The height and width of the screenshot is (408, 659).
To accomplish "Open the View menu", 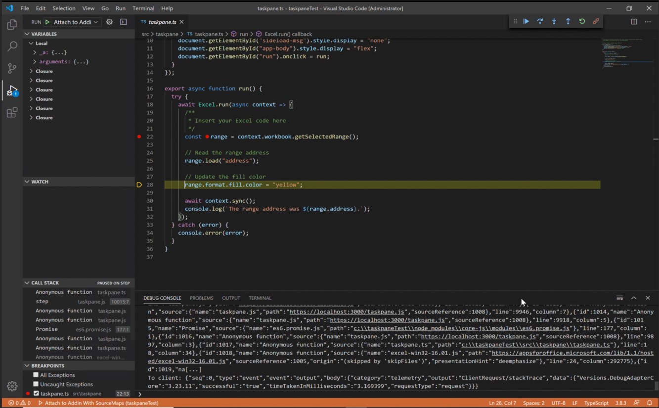I will [88, 8].
